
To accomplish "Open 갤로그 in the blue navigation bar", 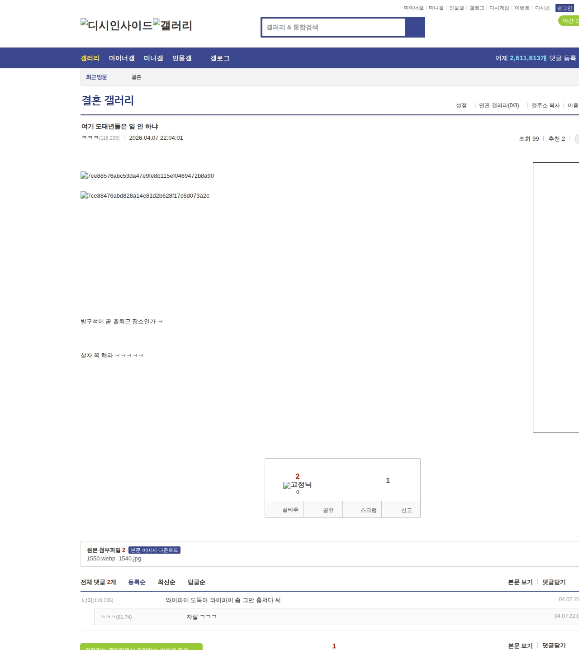I will point(220,58).
